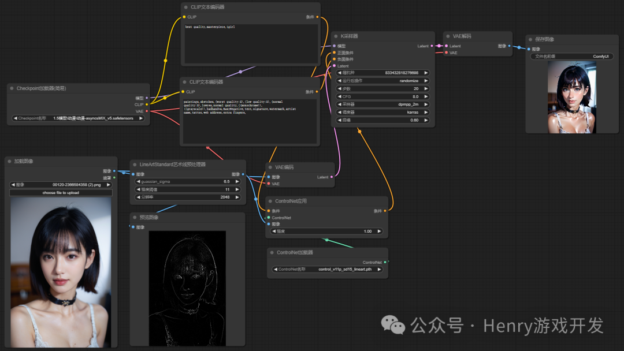Screen dimensions: 624x351
Task: Collapse the 保存图像 node via title dot
Action: [530, 39]
